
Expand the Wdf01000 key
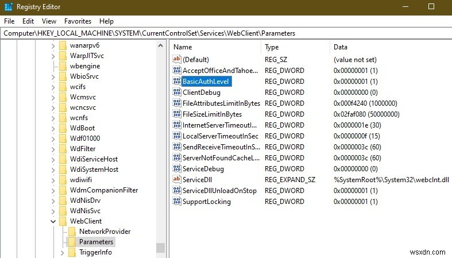coord(53,138)
